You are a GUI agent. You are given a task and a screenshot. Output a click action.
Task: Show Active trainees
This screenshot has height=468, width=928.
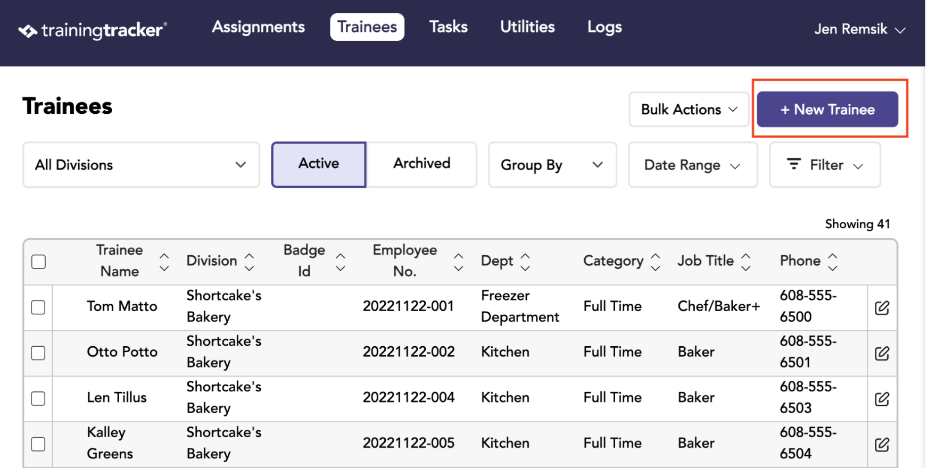[x=319, y=164]
